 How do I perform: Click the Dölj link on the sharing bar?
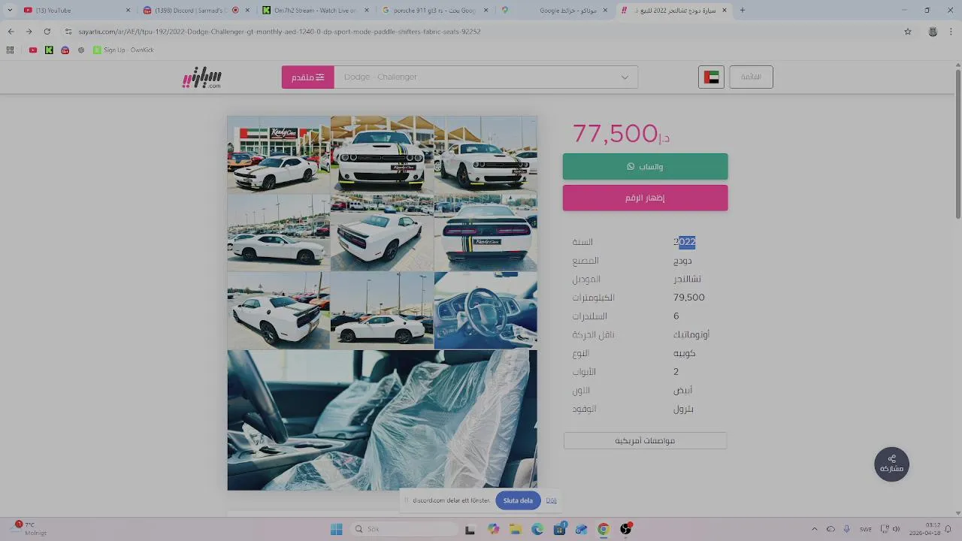[x=551, y=500]
